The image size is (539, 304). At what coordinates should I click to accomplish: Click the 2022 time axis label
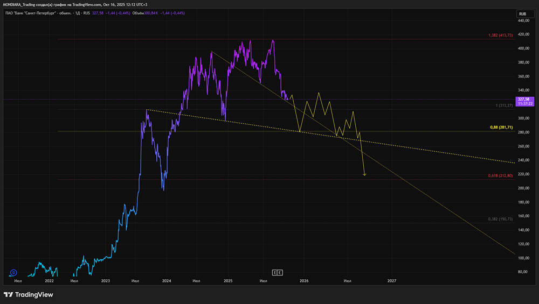click(50, 281)
